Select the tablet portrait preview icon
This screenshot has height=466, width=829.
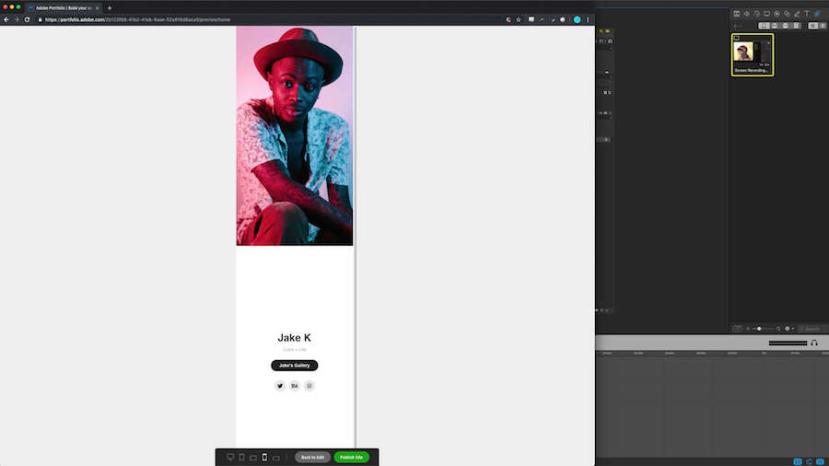(241, 457)
